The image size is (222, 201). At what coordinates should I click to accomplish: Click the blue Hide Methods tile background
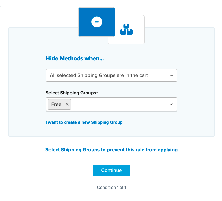click(x=86, y=30)
